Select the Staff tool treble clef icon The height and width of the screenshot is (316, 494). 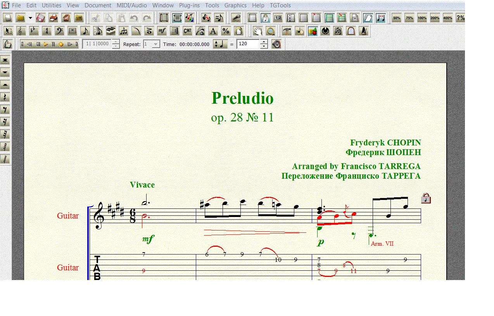21,31
